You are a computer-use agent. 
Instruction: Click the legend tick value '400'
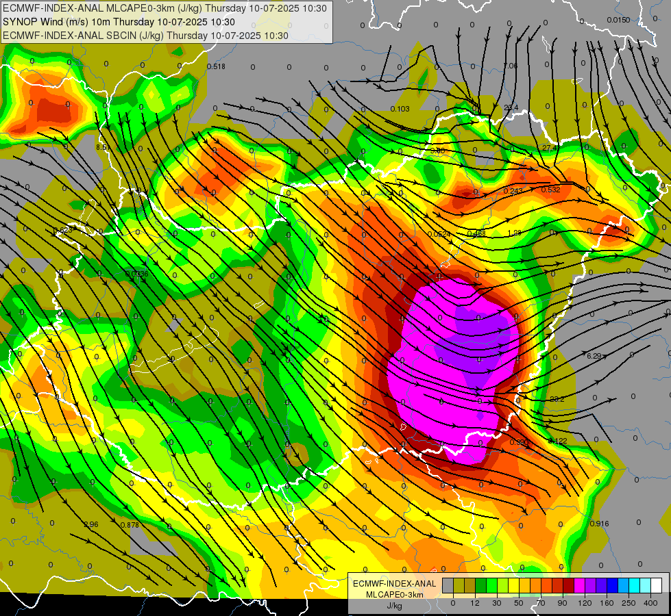(650, 603)
